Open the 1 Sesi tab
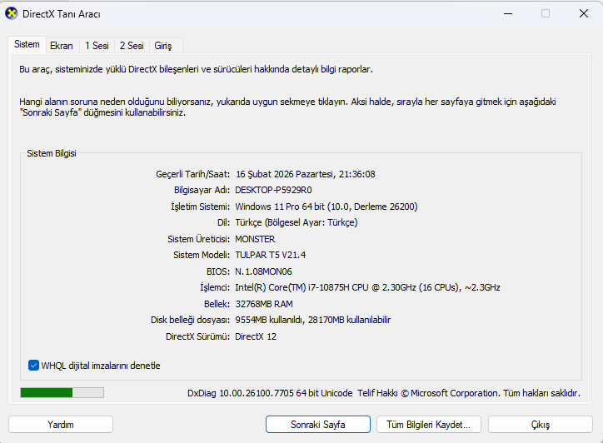Image resolution: width=603 pixels, height=443 pixels. [x=96, y=46]
